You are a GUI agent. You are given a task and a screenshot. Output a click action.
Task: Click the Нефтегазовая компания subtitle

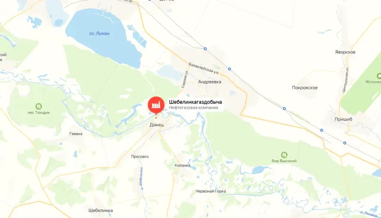[x=193, y=107]
